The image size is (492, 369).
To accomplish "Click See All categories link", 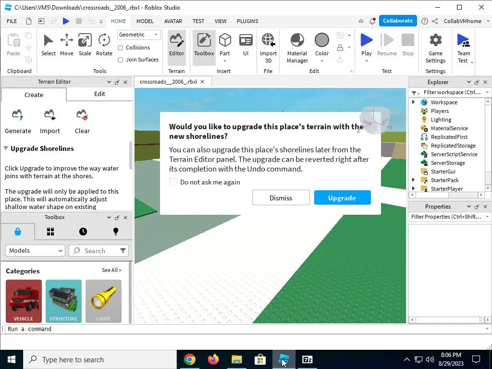I will pyautogui.click(x=111, y=270).
